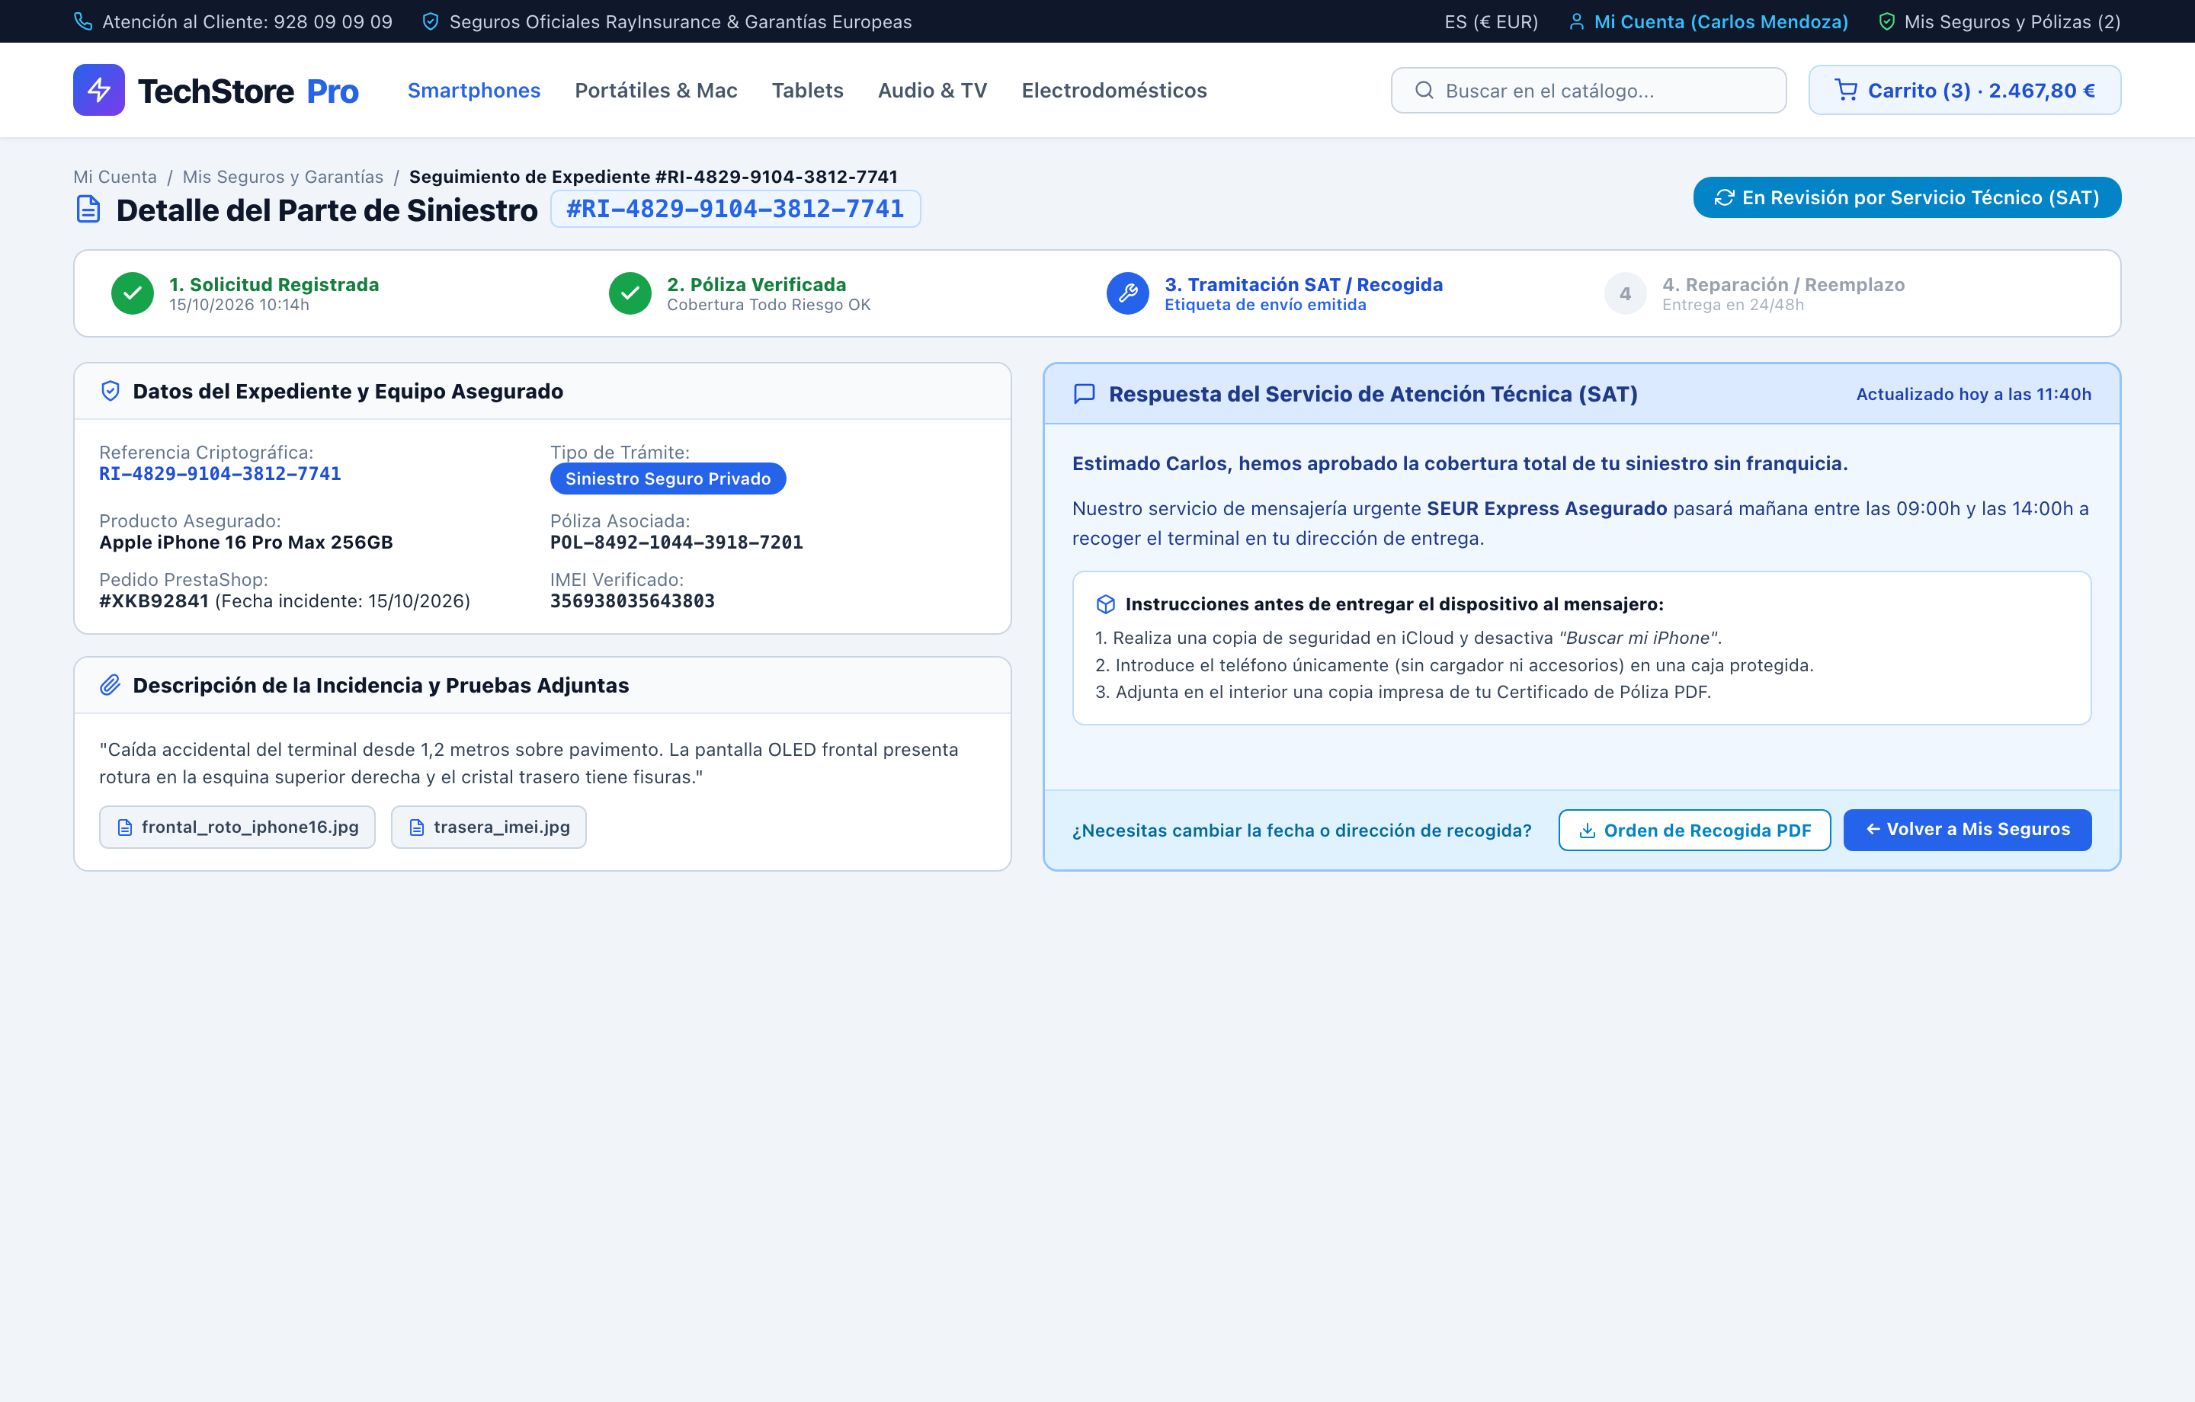Go to the Tablets category
This screenshot has width=2195, height=1402.
(x=808, y=90)
